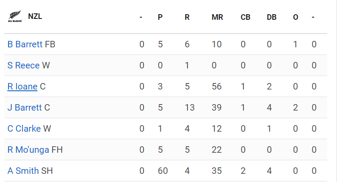Click the O column header
The width and height of the screenshot is (337, 182).
click(x=296, y=17)
